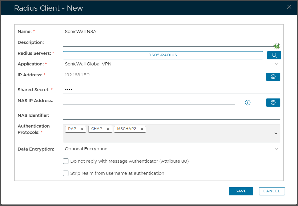
Task: Open the Data Encryption dropdown
Action: (x=172, y=149)
